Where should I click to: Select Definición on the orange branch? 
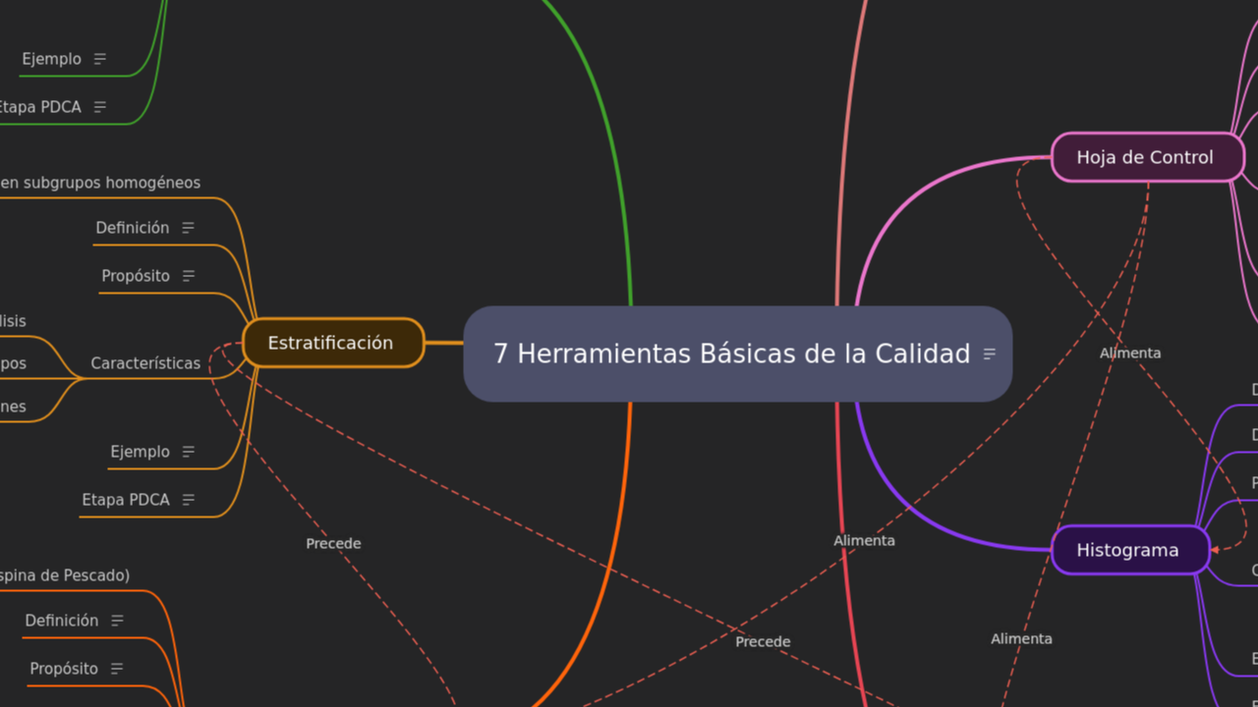point(62,621)
